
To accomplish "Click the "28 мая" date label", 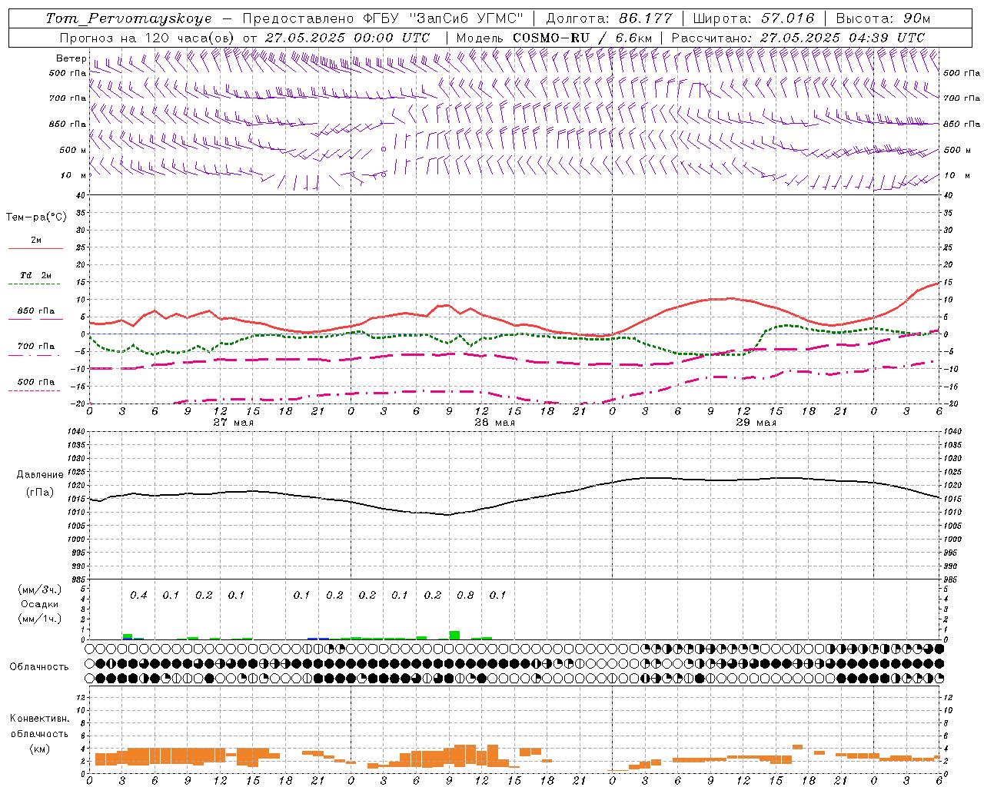I will pos(495,423).
